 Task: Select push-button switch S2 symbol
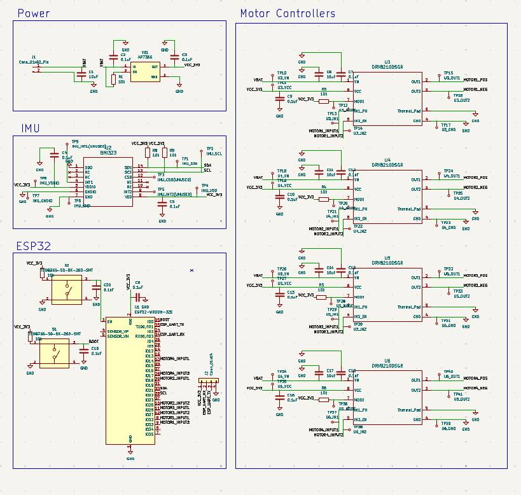[67, 289]
